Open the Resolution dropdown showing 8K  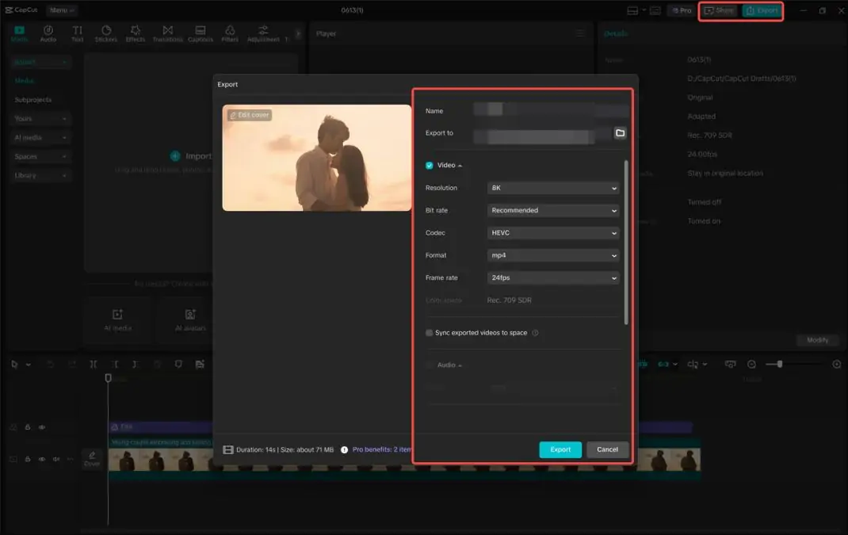coord(553,189)
